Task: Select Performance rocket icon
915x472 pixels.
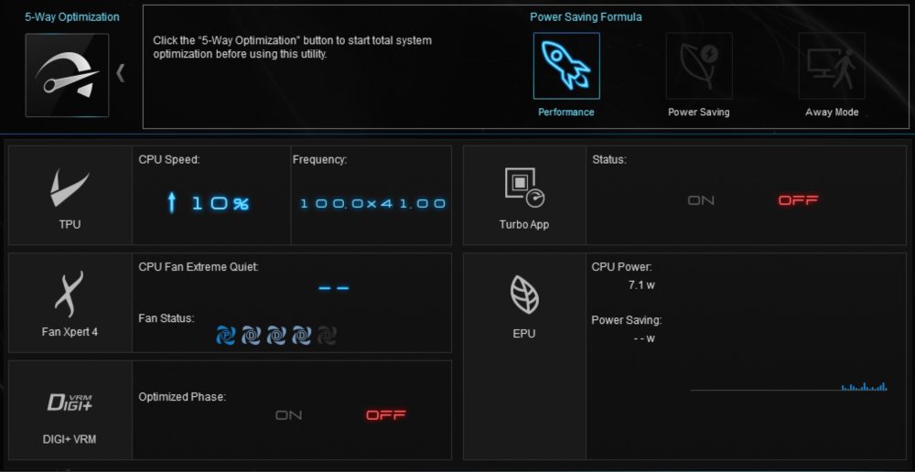Action: (566, 65)
